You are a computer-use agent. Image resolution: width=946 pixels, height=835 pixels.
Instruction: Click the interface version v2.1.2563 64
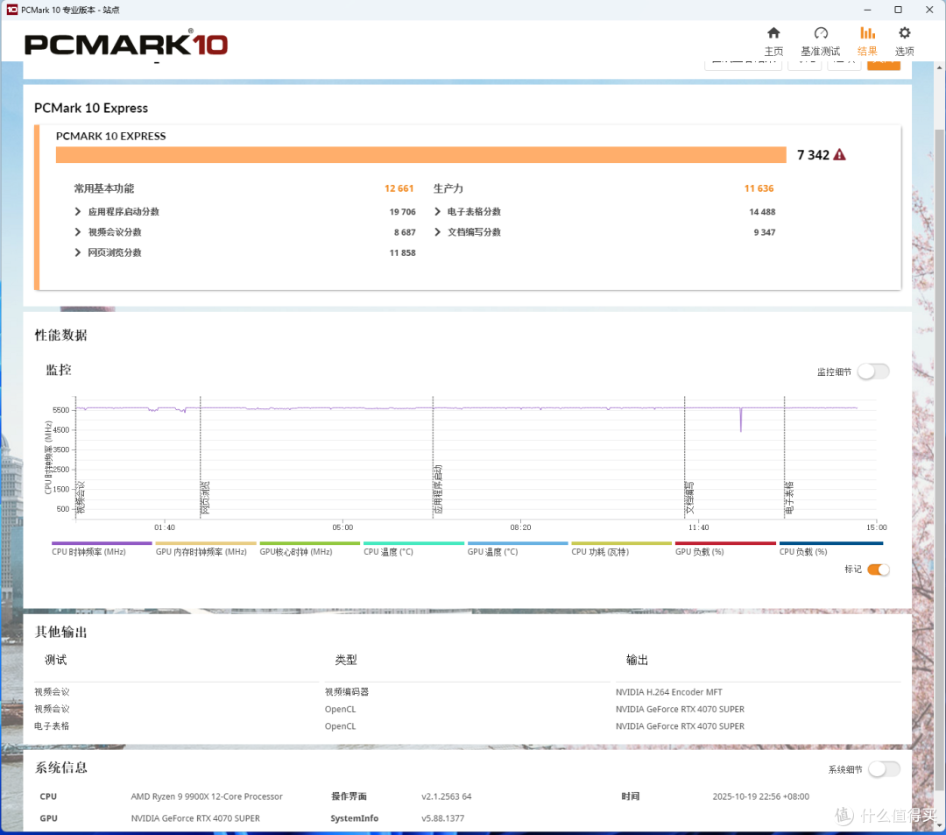[x=446, y=796]
